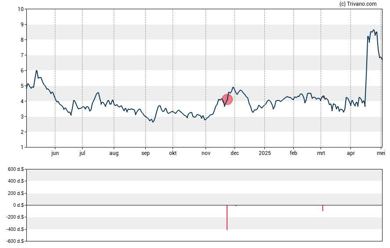This screenshot has height=248, width=390.
Task: Click the '9' price axis label
Action: tap(22, 24)
